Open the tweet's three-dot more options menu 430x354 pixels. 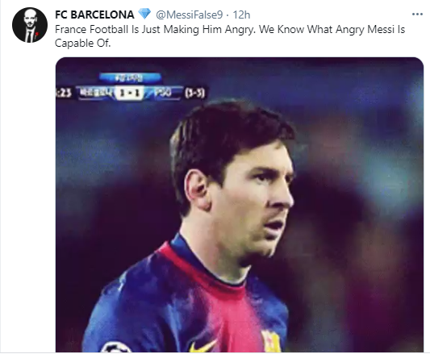(x=417, y=15)
